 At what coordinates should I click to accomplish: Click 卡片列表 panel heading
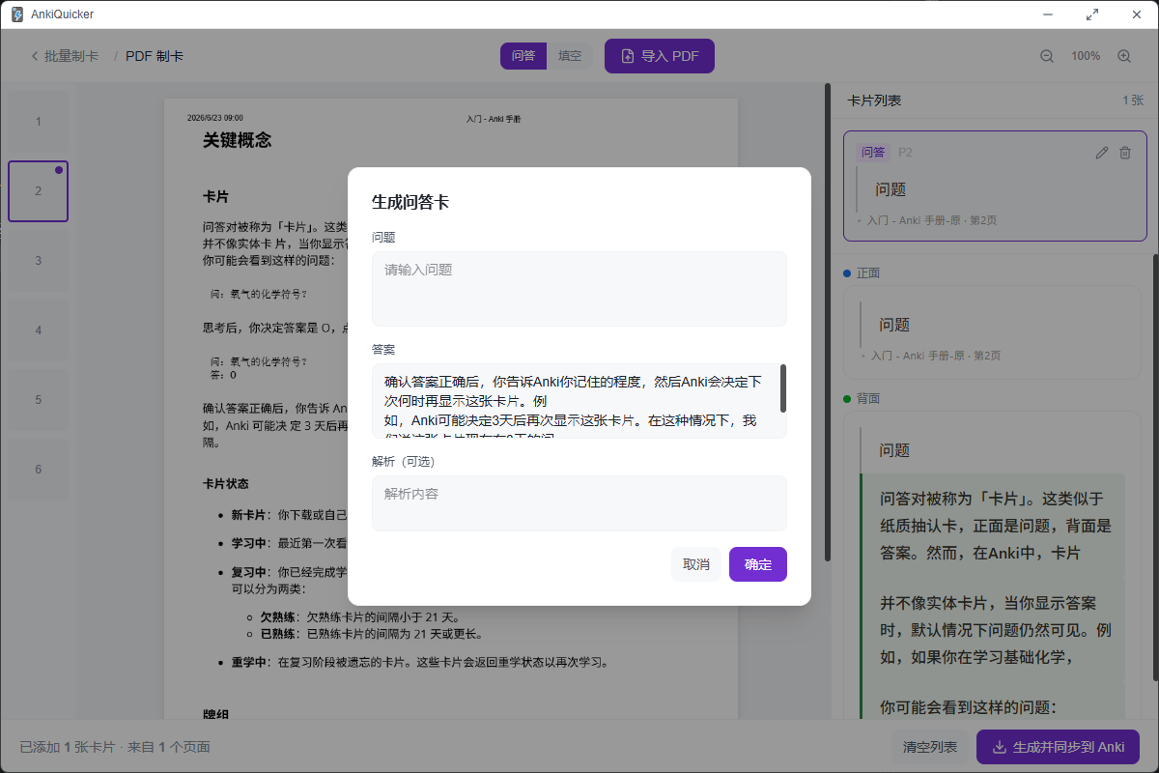tap(874, 100)
